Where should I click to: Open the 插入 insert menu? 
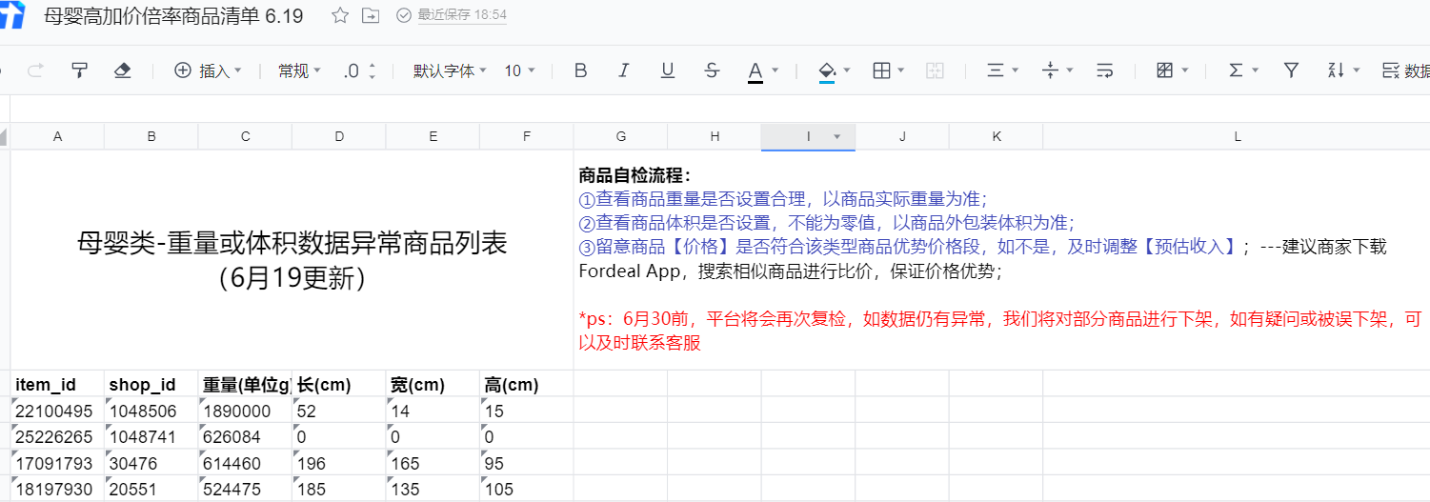(x=208, y=70)
